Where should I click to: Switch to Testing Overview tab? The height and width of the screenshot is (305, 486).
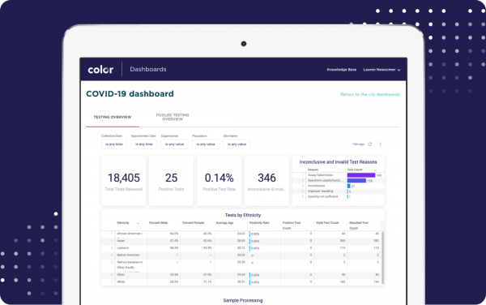coord(113,117)
